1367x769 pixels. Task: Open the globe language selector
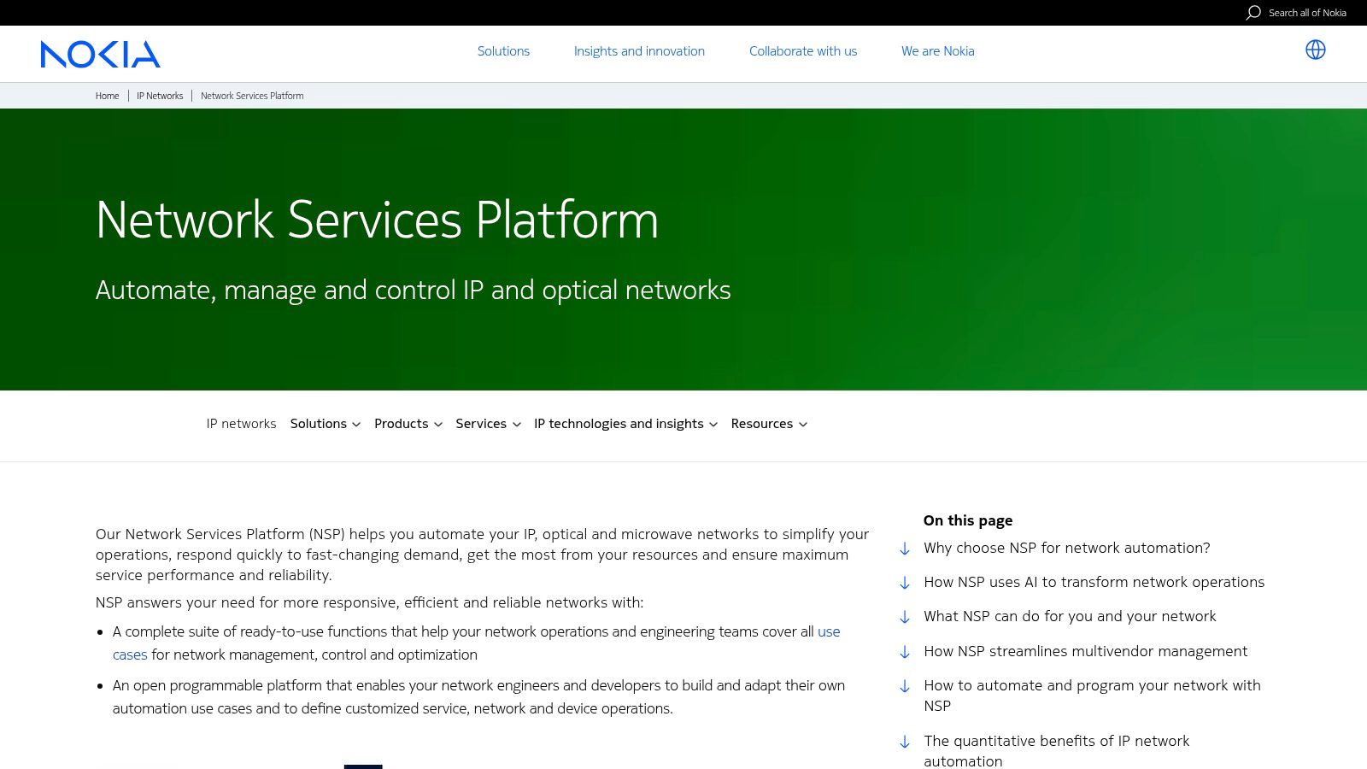coord(1316,50)
